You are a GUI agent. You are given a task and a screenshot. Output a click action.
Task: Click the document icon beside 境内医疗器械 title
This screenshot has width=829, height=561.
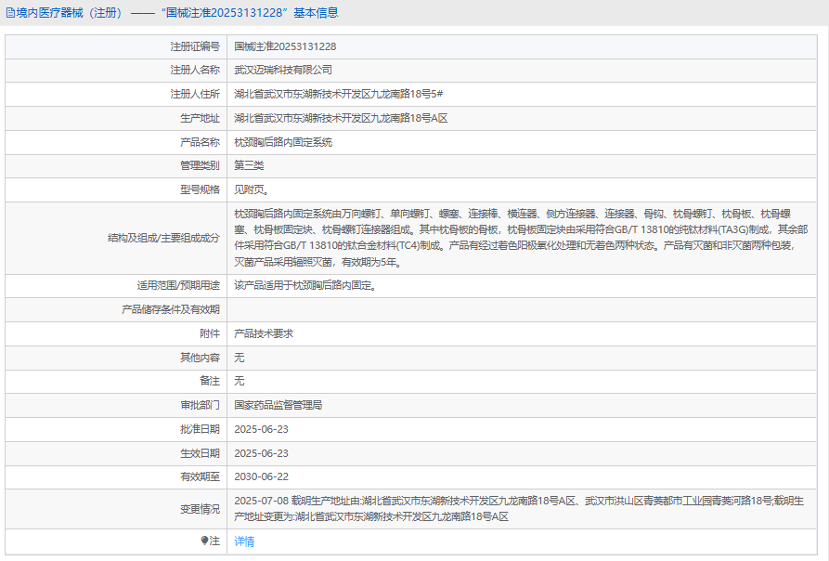10,13
